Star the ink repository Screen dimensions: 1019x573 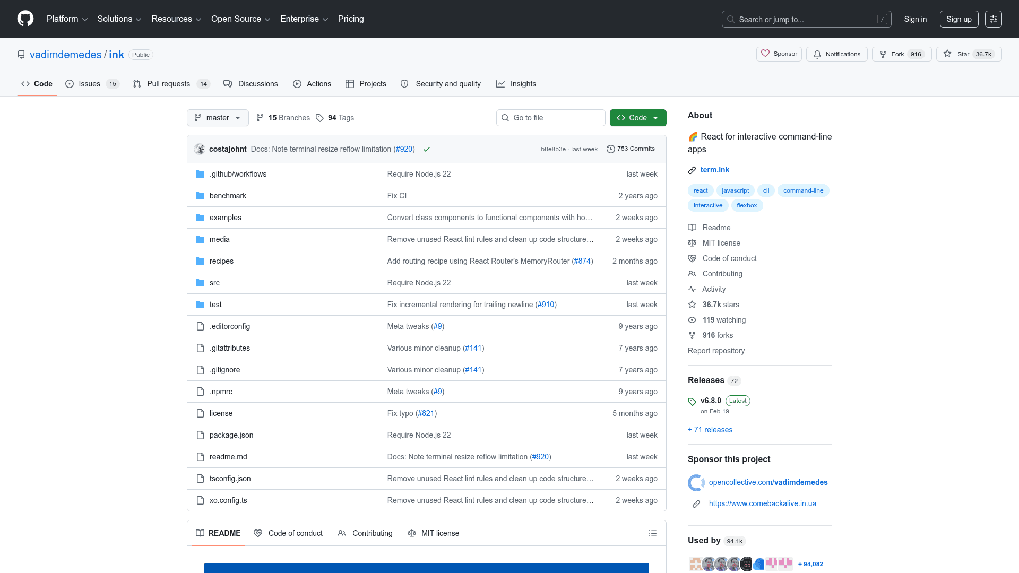[x=957, y=54]
